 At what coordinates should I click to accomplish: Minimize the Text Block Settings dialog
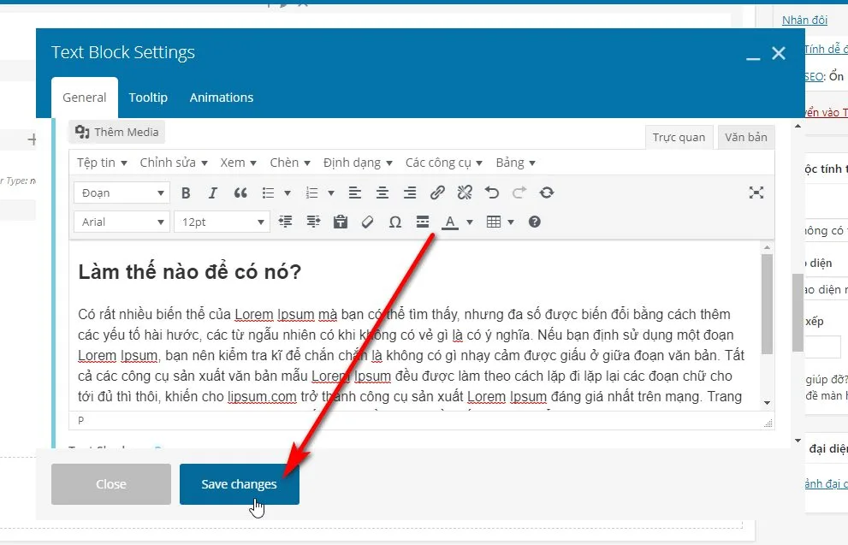[x=753, y=56]
